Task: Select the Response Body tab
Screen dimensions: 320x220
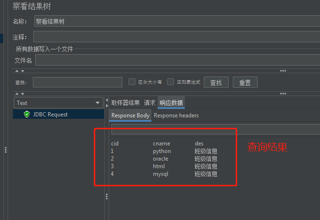Action: [130, 115]
